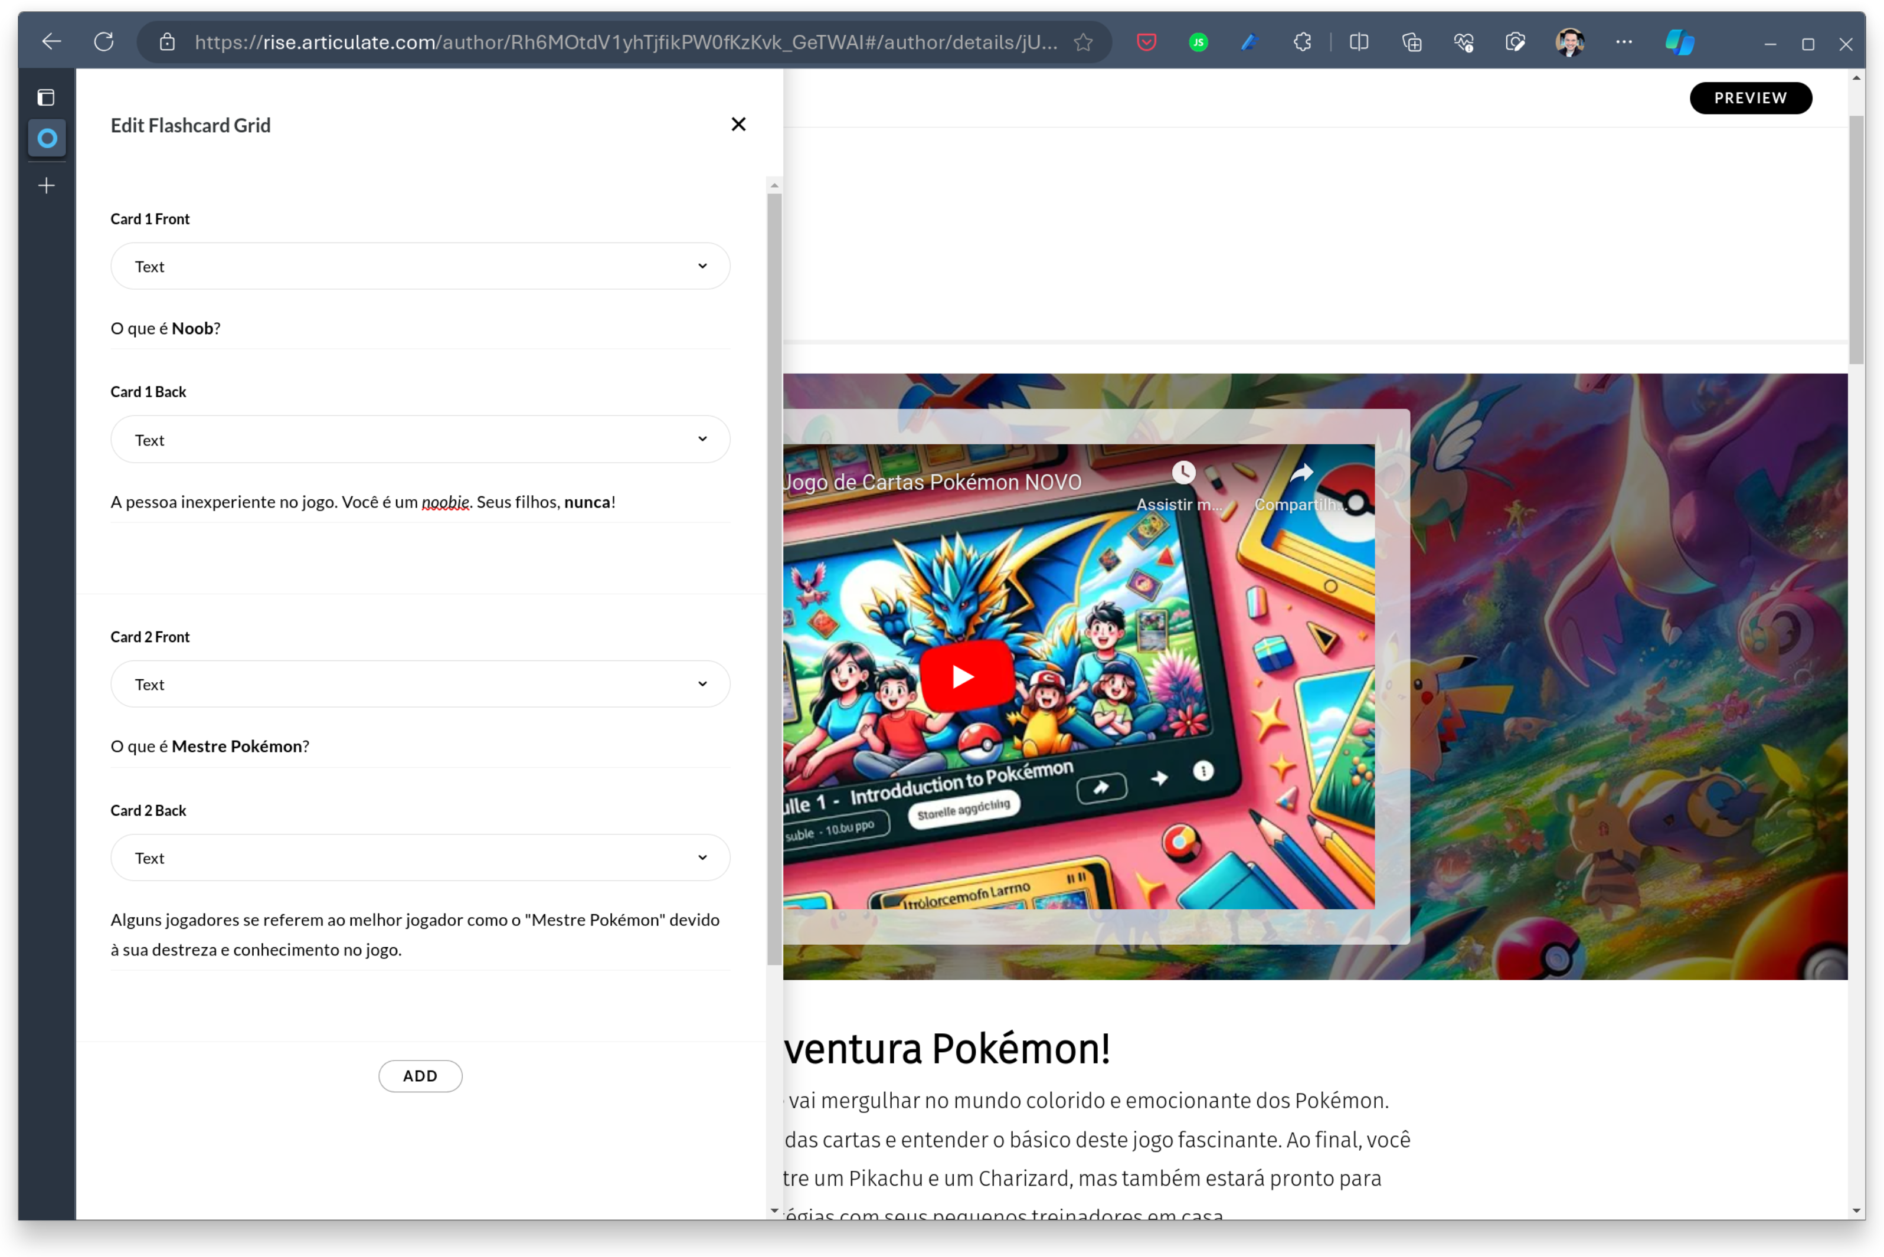Click the flashcard panel scrollbar thumb
The height and width of the screenshot is (1257, 1884).
pos(774,579)
